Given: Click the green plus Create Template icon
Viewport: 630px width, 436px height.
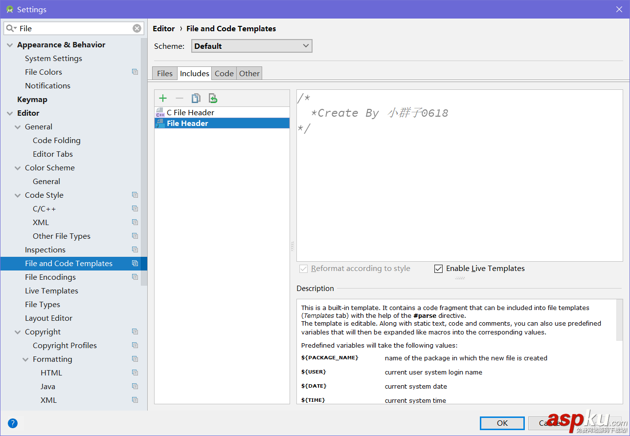Looking at the screenshot, I should (163, 99).
